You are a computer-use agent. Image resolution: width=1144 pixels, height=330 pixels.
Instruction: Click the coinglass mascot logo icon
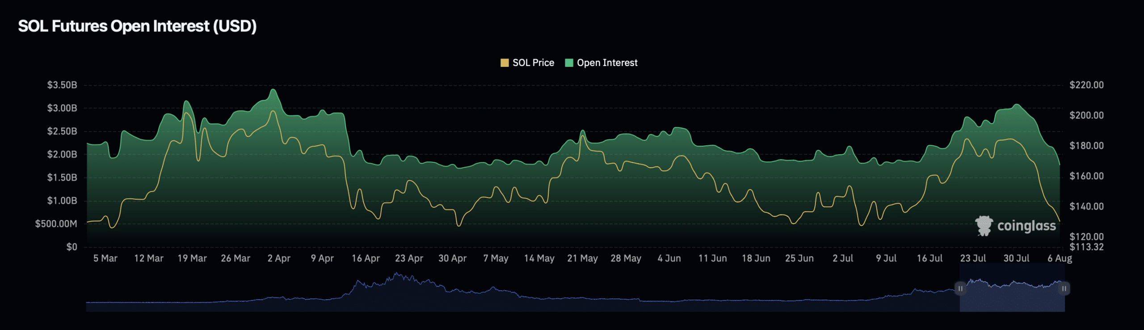coord(984,226)
